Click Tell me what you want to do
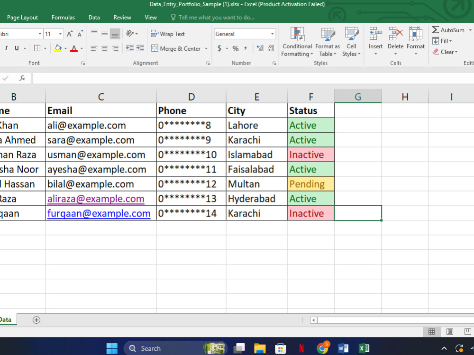Viewport: 474px width, 355px height. pyautogui.click(x=212, y=18)
